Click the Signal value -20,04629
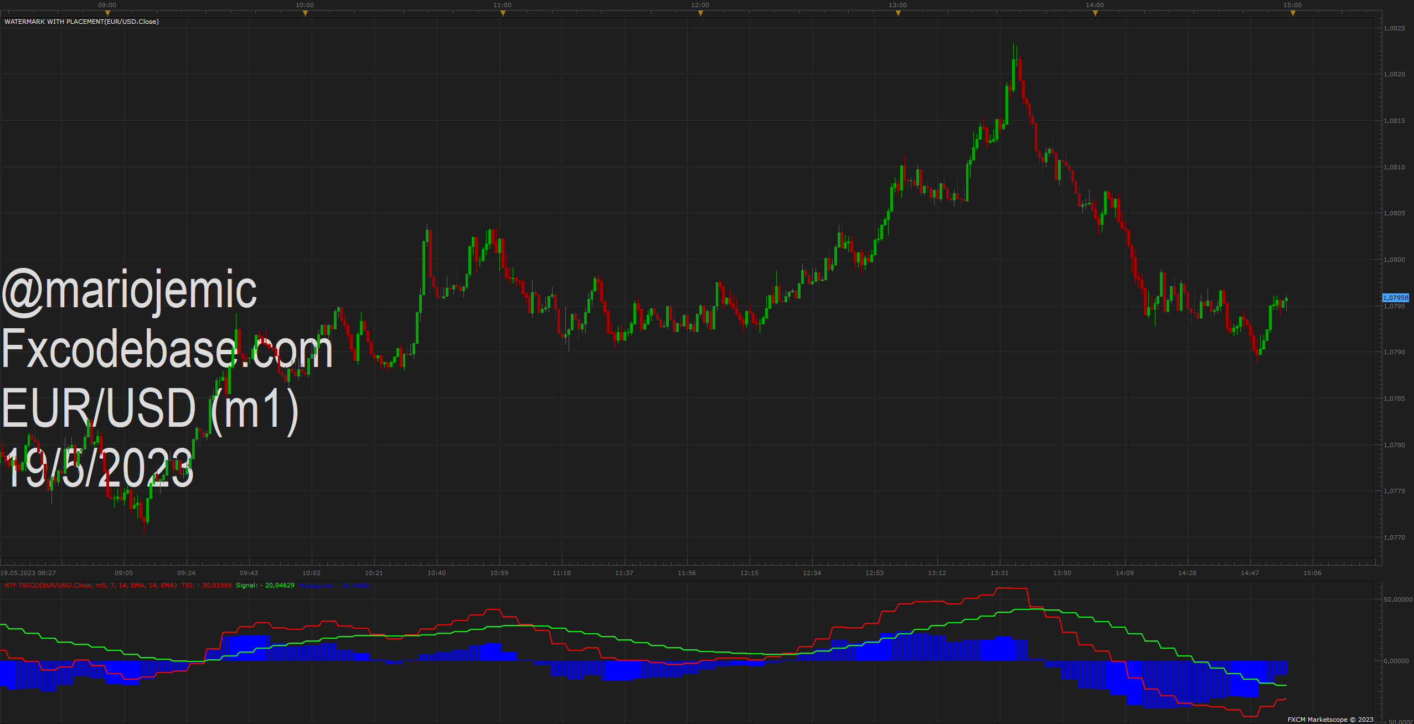This screenshot has height=724, width=1414. [265, 585]
